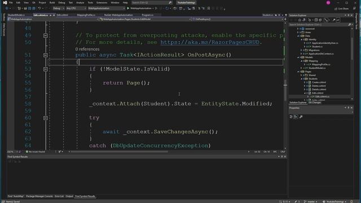This screenshot has height=203, width=361.
Task: Collapse the OnPostAsync method at line 51
Action: point(45,55)
